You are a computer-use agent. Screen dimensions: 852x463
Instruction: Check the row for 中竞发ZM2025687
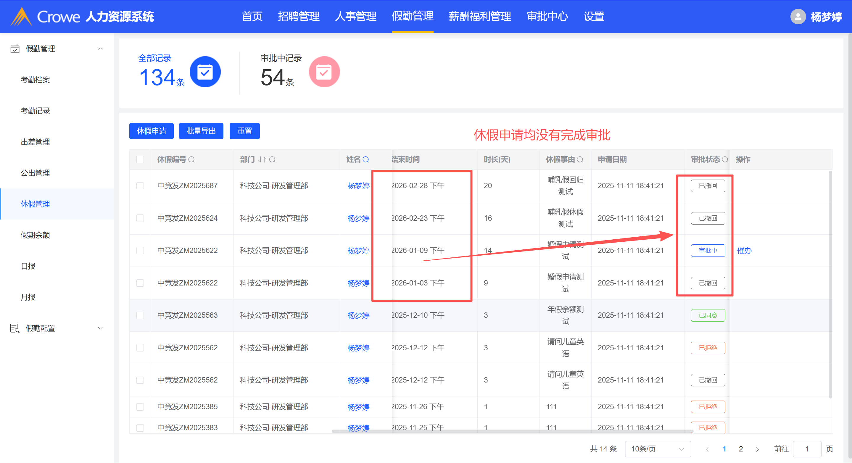pyautogui.click(x=140, y=185)
